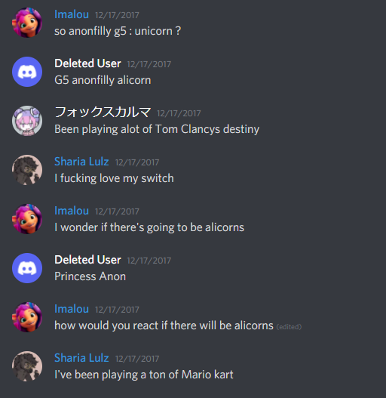Screen dimensions: 386x398
Task: Click the Imalou username in the first message
Action: click(x=72, y=14)
